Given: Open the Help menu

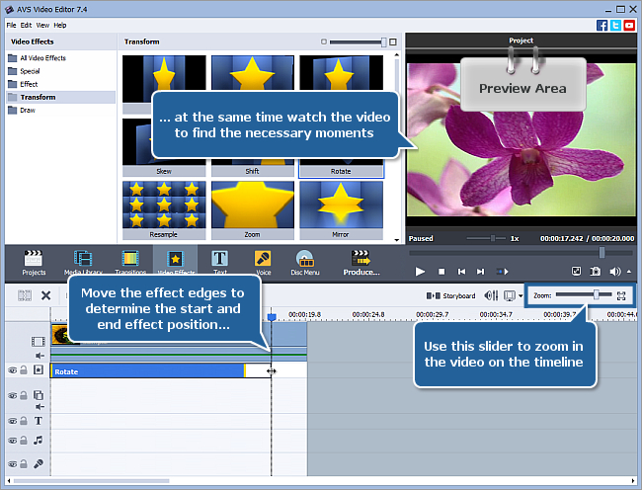Looking at the screenshot, I should (x=60, y=26).
